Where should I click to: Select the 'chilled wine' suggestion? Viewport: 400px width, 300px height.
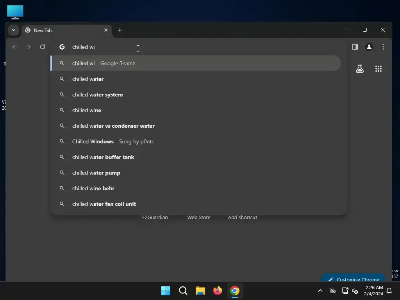tap(196, 110)
